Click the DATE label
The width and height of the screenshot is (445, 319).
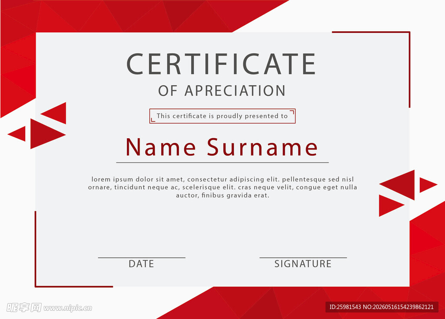click(x=141, y=264)
